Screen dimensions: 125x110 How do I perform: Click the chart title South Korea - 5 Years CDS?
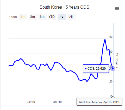(x=64, y=7)
